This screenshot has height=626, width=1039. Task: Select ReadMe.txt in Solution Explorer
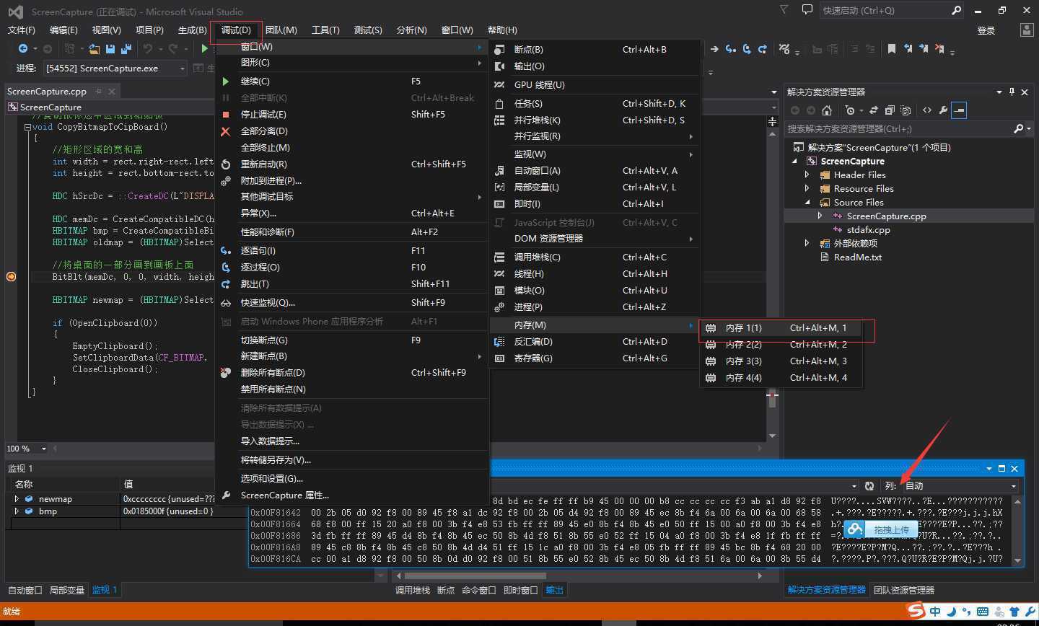pos(858,257)
